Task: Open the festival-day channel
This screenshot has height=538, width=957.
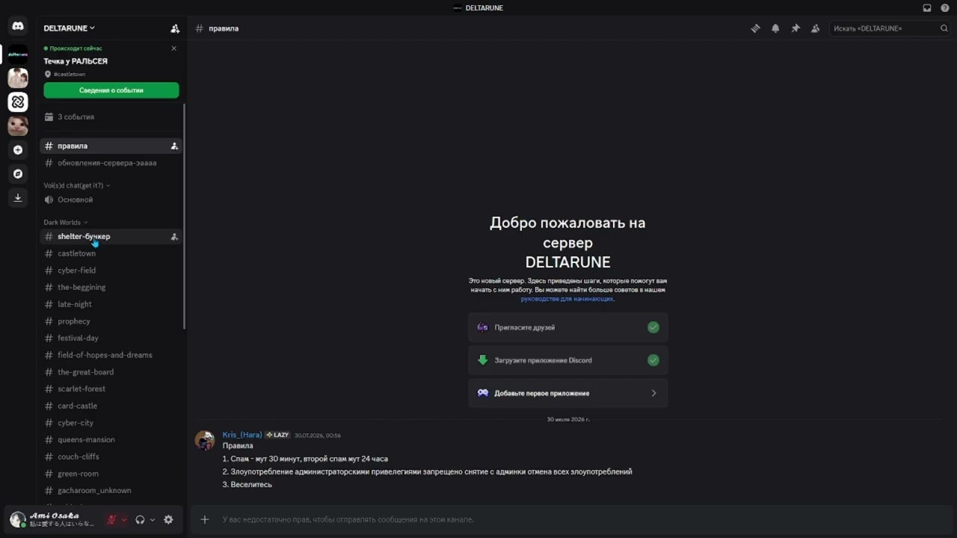Action: click(x=111, y=338)
